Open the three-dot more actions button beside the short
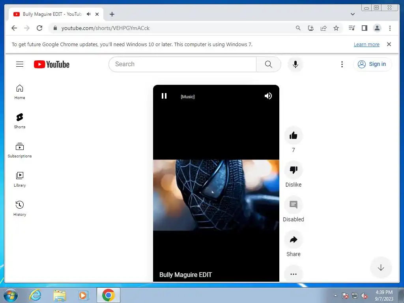 coord(293,274)
